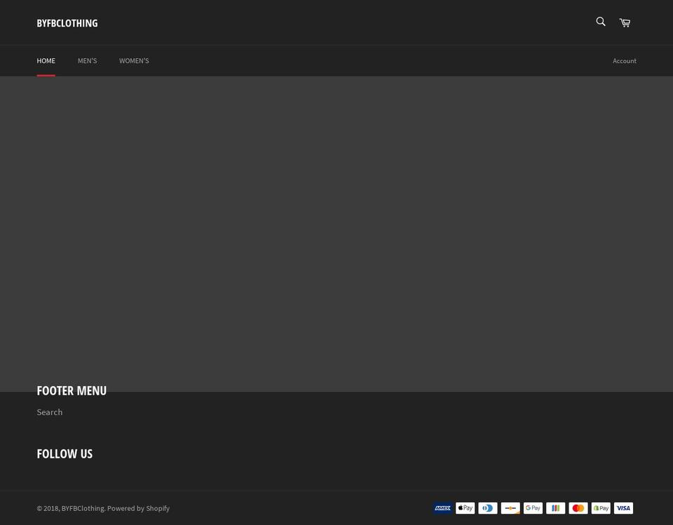Click the Mastercard payment icon

tap(578, 508)
